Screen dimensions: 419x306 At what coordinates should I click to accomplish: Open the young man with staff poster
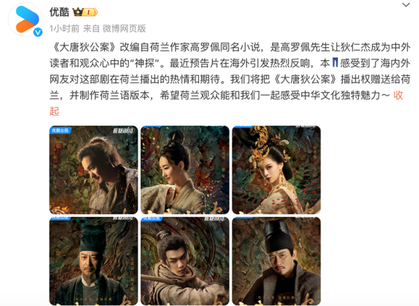(x=185, y=261)
